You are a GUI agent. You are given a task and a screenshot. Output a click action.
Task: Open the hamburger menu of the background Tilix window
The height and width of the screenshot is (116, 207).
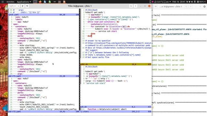click(x=191, y=6)
